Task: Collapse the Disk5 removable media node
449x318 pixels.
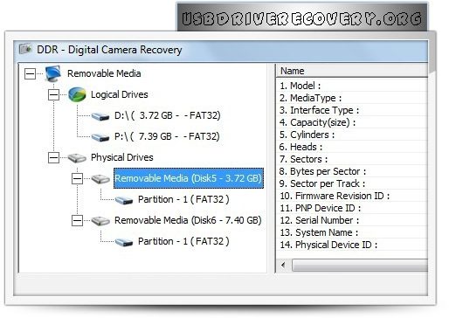Action: (77, 179)
